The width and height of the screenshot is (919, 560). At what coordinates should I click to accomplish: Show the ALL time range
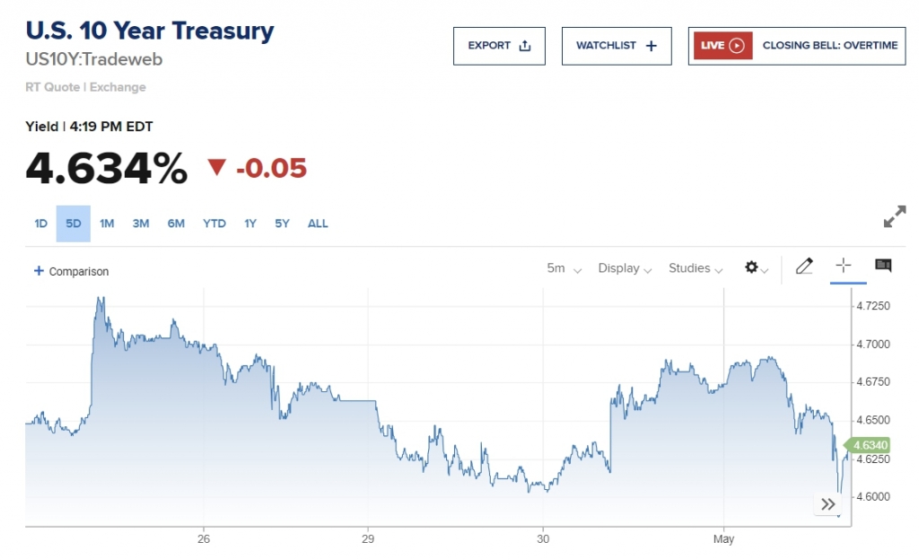pyautogui.click(x=318, y=223)
